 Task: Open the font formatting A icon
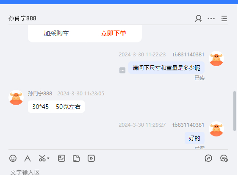[28, 158]
